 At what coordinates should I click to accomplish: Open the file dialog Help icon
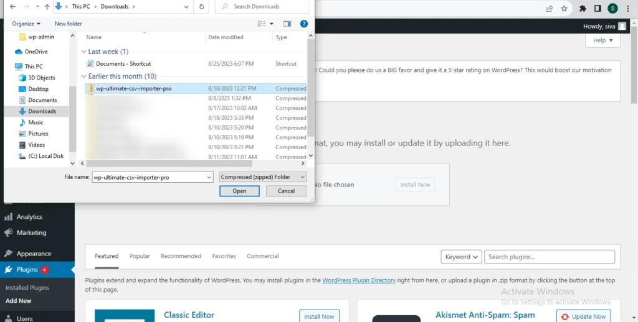(304, 24)
